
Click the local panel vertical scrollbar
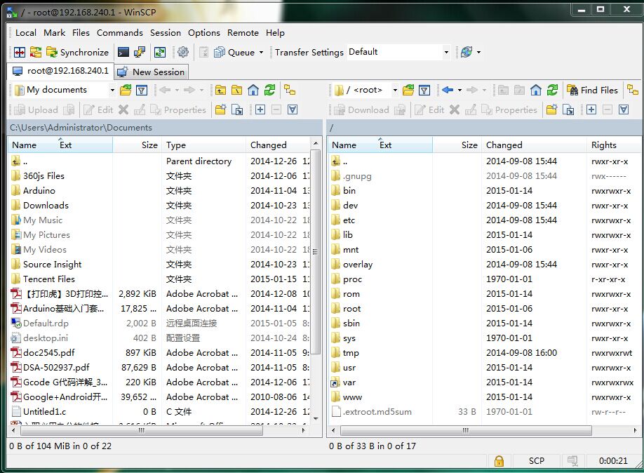[315, 251]
